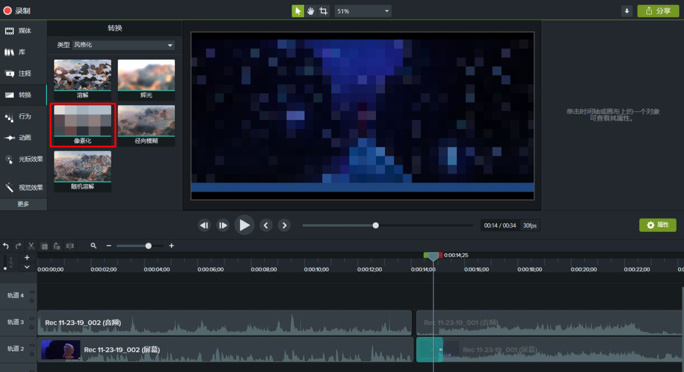Open the Media tab in sidebar
The width and height of the screenshot is (684, 372).
[x=23, y=31]
